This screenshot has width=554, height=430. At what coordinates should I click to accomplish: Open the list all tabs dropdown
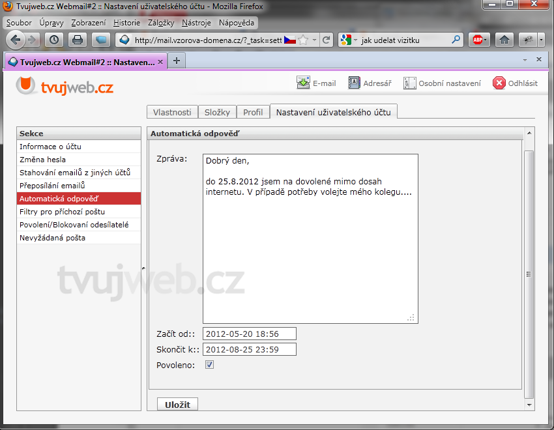pos(525,59)
